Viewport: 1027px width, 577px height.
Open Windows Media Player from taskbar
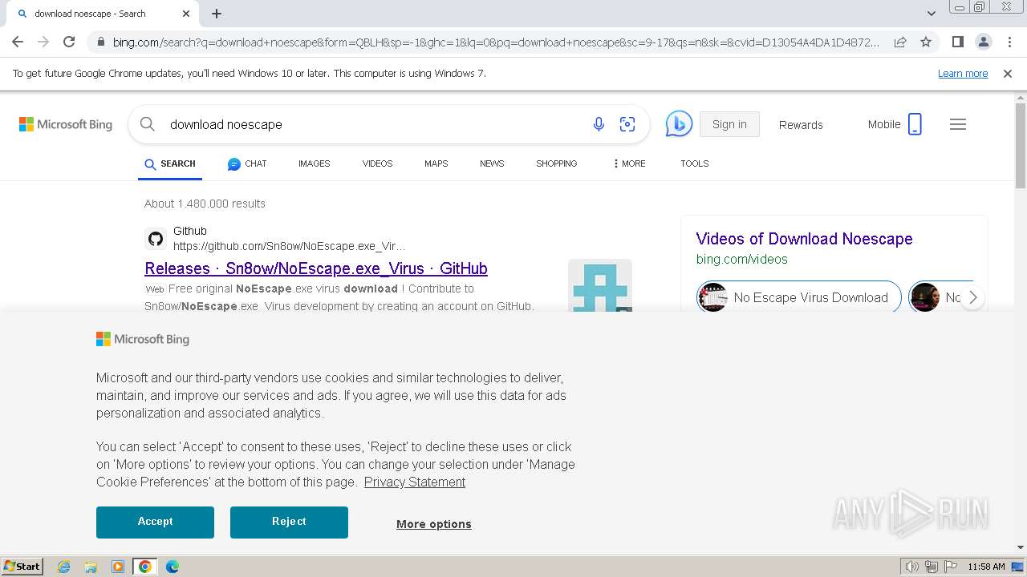(118, 567)
